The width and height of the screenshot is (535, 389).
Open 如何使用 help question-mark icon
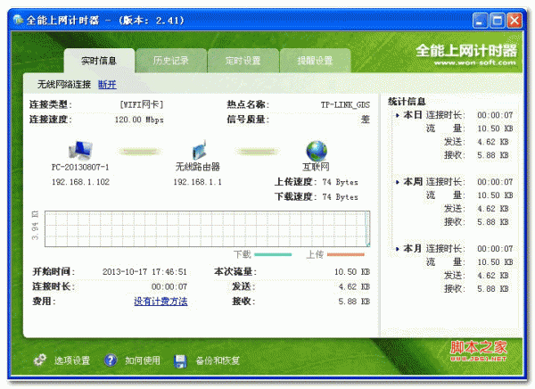pos(111,360)
